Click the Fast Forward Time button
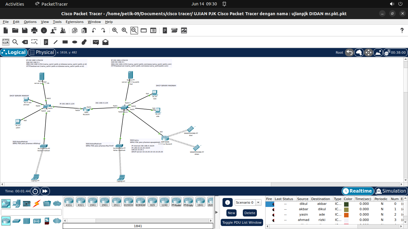Viewport: 408px width, 229px height. [x=45, y=191]
